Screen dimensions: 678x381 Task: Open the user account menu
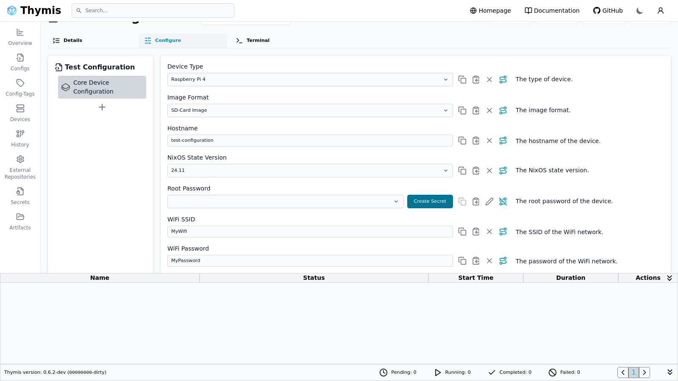pos(661,11)
